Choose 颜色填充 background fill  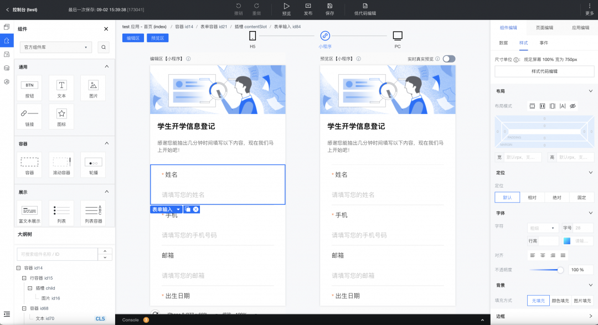(x=560, y=301)
